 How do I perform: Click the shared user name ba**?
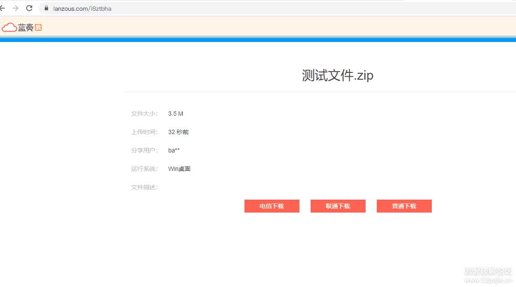(174, 150)
